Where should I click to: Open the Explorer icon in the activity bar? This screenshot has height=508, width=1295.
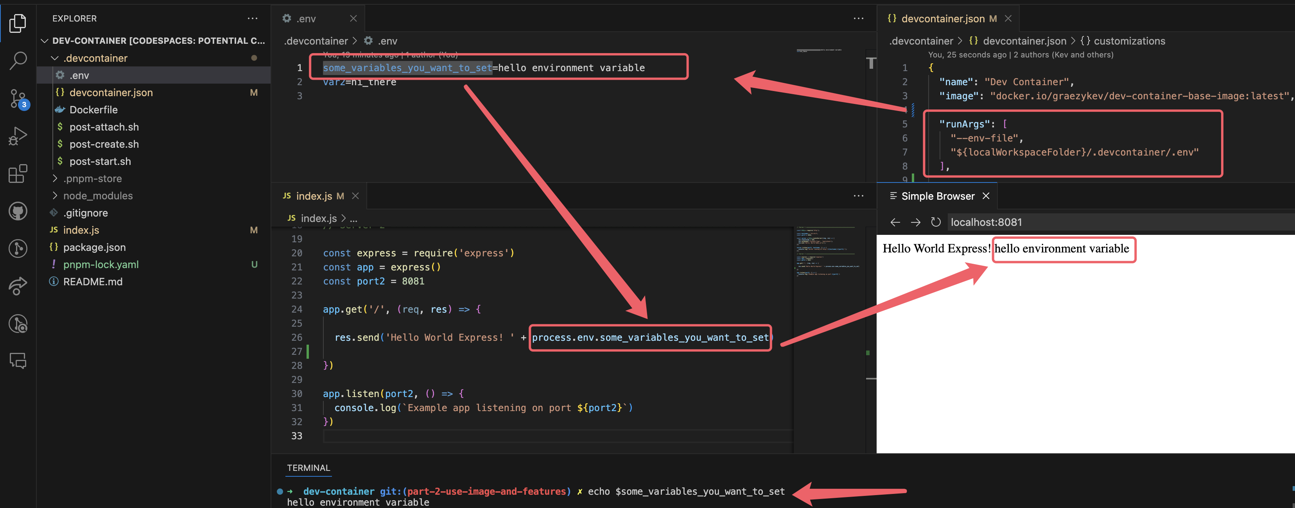(x=18, y=23)
